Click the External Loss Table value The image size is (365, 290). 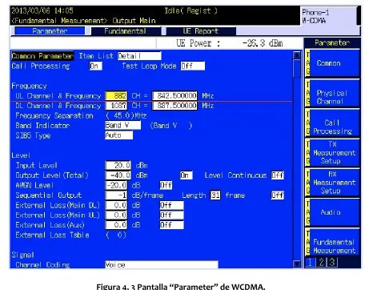pyautogui.click(x=116, y=235)
